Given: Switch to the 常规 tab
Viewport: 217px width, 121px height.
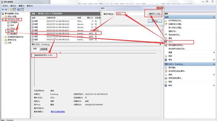Looking at the screenshot, I should [35, 49].
